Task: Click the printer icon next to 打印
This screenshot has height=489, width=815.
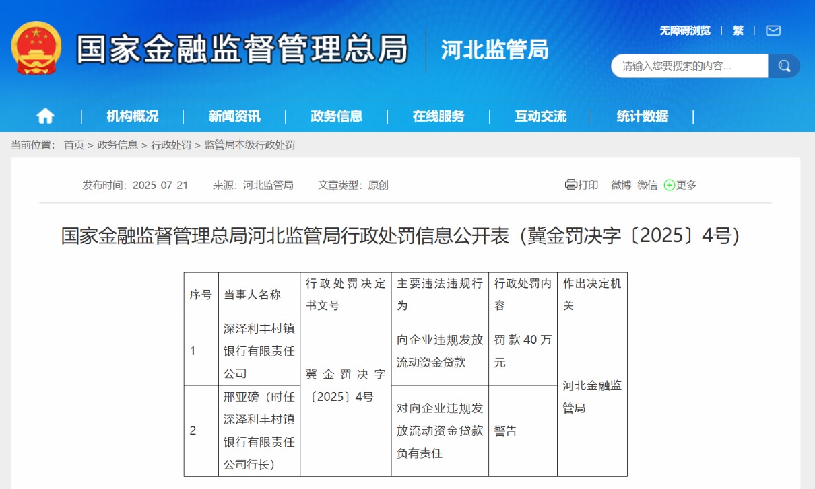Action: tap(570, 185)
